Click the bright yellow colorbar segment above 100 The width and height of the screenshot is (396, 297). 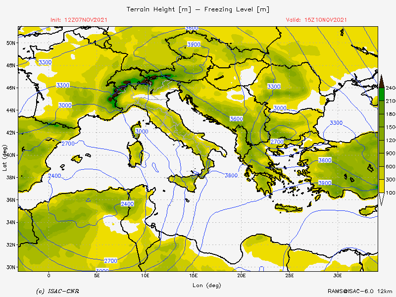382,186
